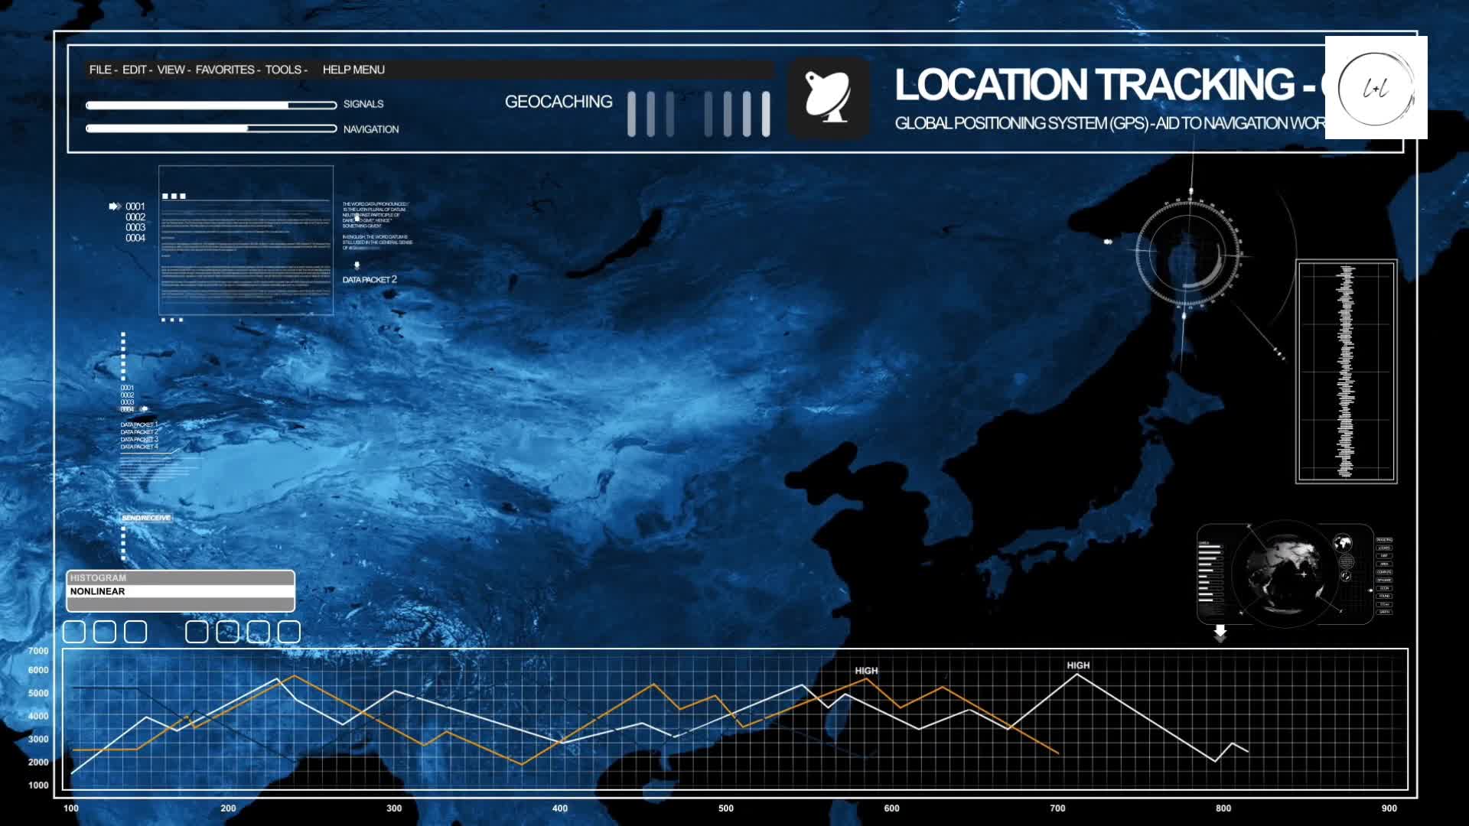
Task: Select NONLINEAR in the histogram list
Action: (x=181, y=591)
